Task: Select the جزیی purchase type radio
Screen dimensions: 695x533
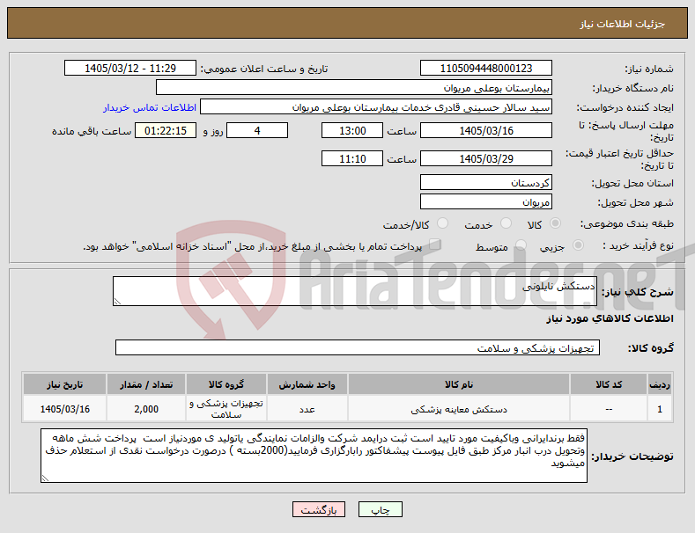Action: [x=578, y=245]
